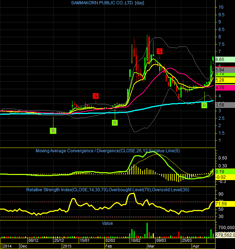Screen dimensions: 235x249
Task: Click the 02/02 date label
Action: (x=110, y=240)
